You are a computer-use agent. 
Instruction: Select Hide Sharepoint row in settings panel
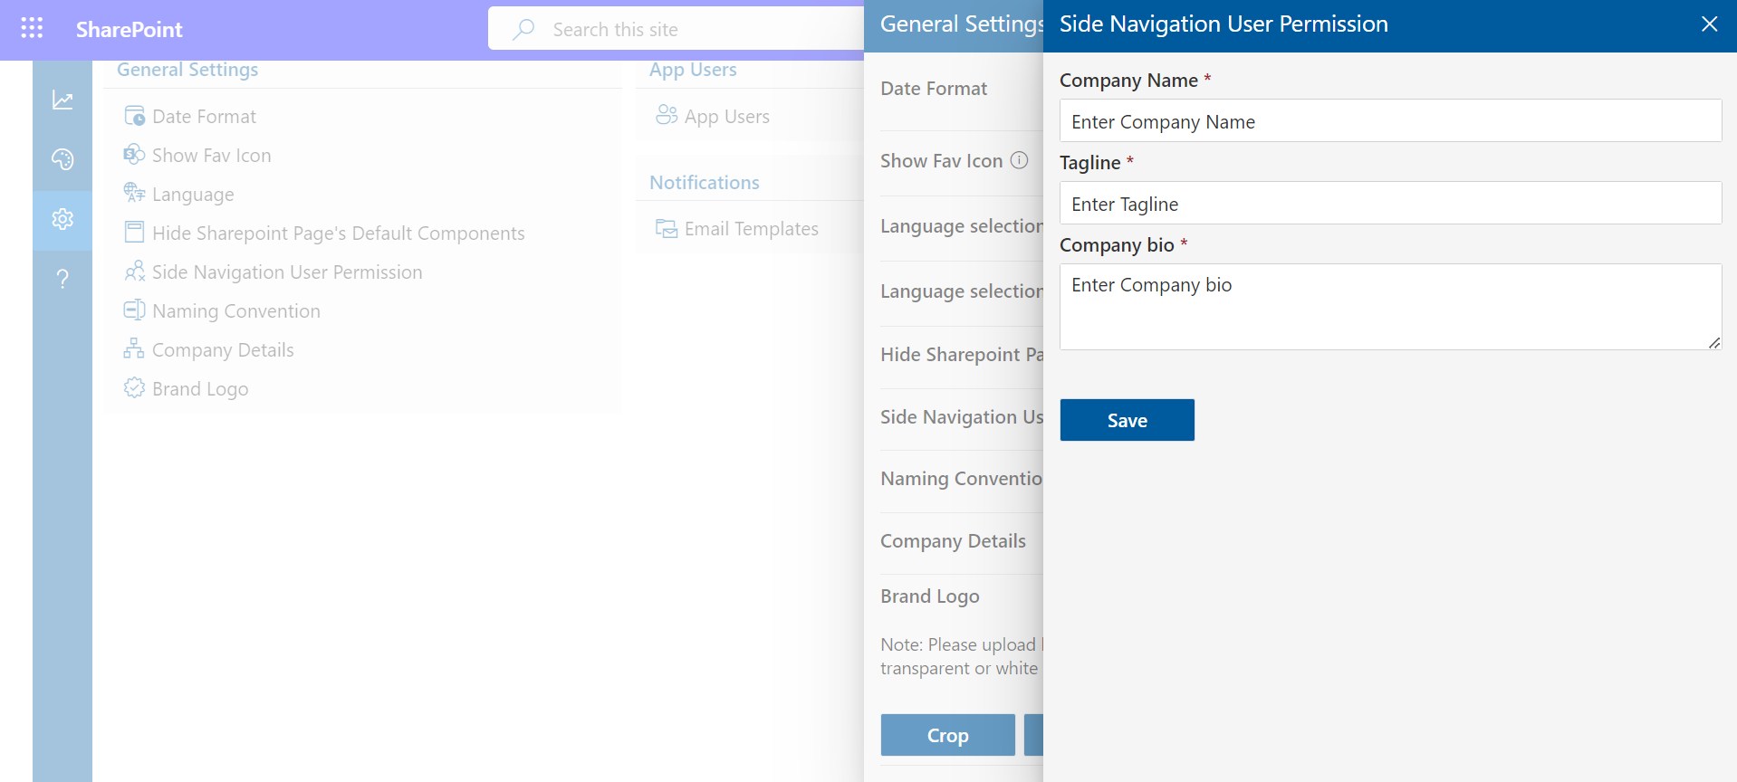[962, 355]
